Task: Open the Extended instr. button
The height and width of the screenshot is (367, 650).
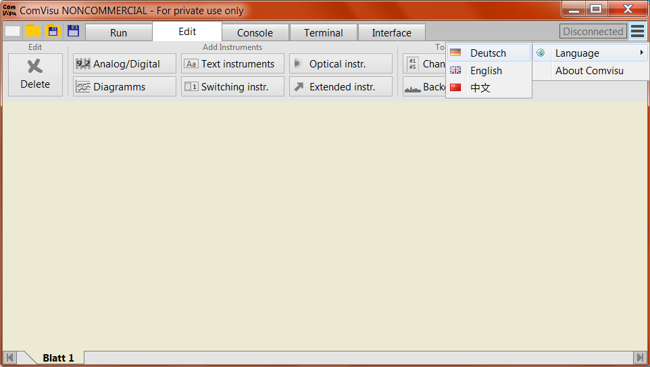Action: coord(341,86)
